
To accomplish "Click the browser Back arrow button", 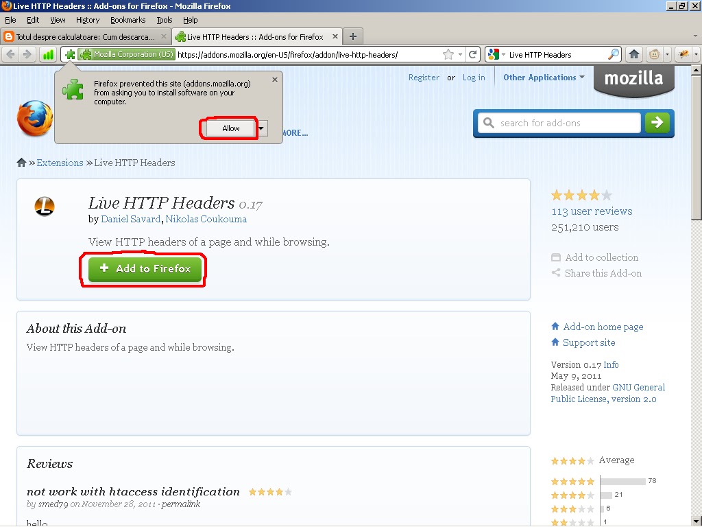I will point(11,55).
